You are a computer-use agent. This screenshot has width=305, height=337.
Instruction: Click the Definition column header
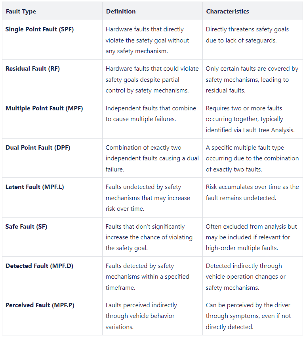(x=120, y=12)
